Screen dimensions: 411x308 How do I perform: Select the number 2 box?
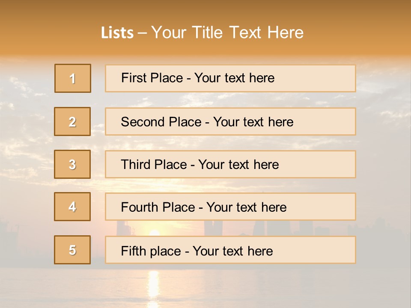(72, 121)
